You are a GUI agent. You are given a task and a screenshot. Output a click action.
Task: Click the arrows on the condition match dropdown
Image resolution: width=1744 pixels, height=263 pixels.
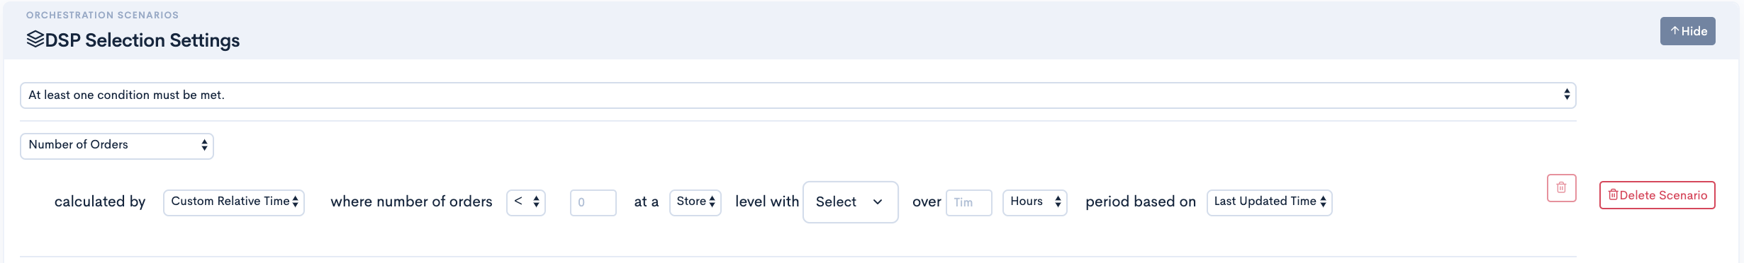click(x=1566, y=95)
